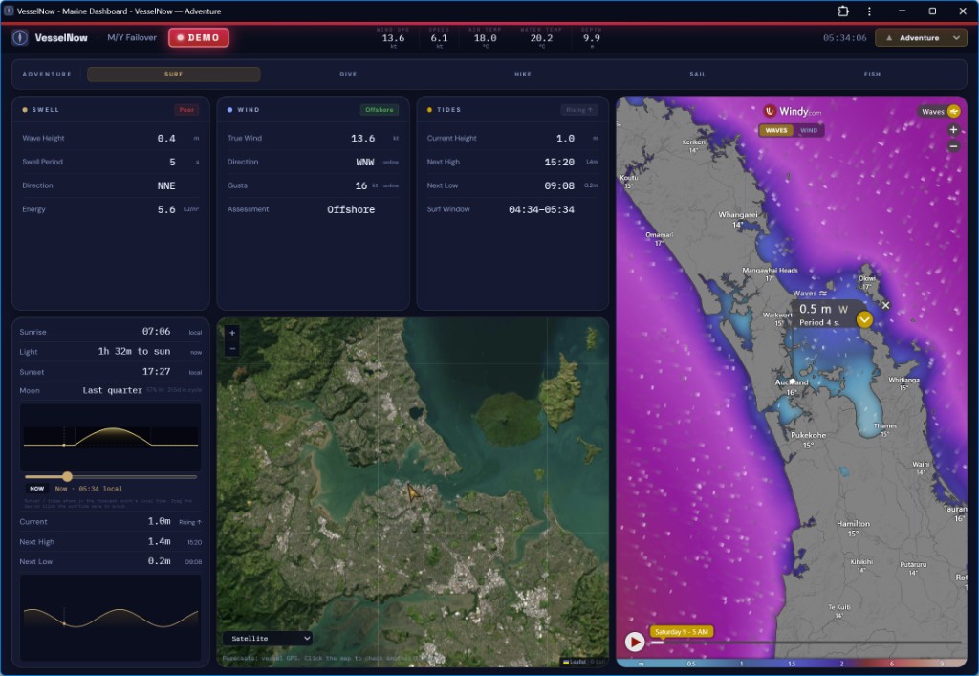Switch to the HIKE tab
The width and height of the screenshot is (979, 676).
pos(523,75)
